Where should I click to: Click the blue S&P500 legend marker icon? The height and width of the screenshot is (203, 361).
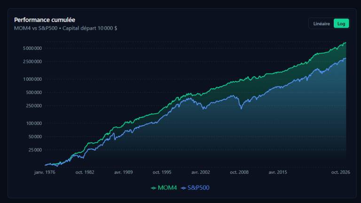(183, 188)
